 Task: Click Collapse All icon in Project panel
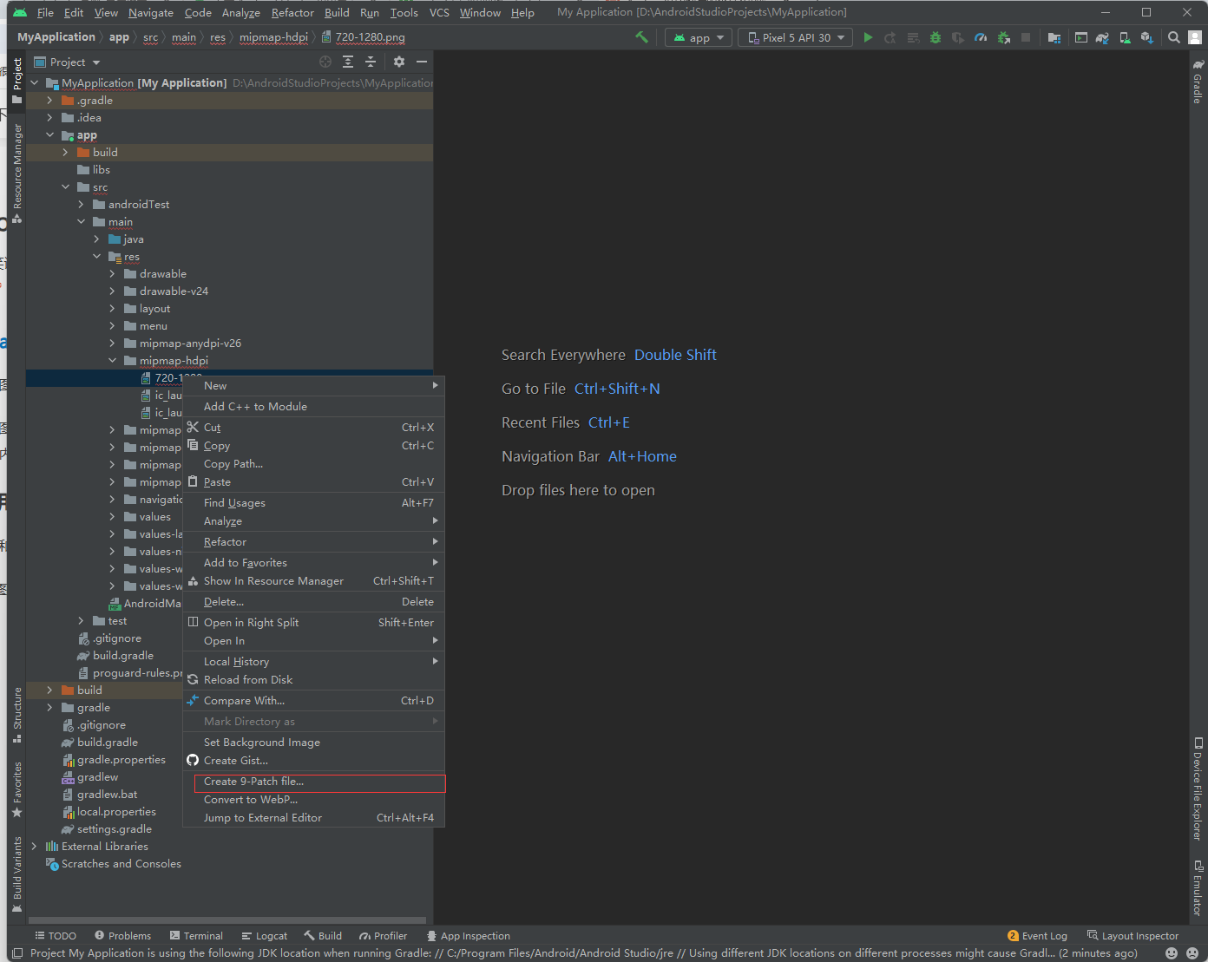click(x=371, y=62)
